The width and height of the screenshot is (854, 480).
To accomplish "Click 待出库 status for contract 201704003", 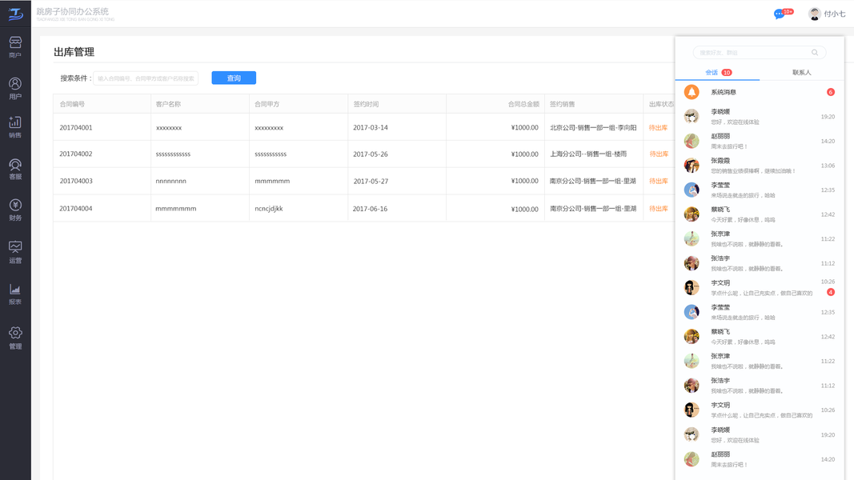I will point(658,181).
